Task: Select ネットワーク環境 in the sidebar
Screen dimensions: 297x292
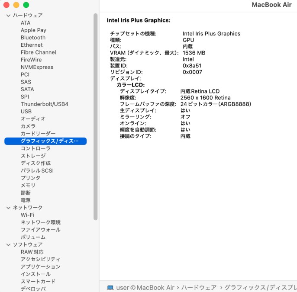Action: [41, 222]
